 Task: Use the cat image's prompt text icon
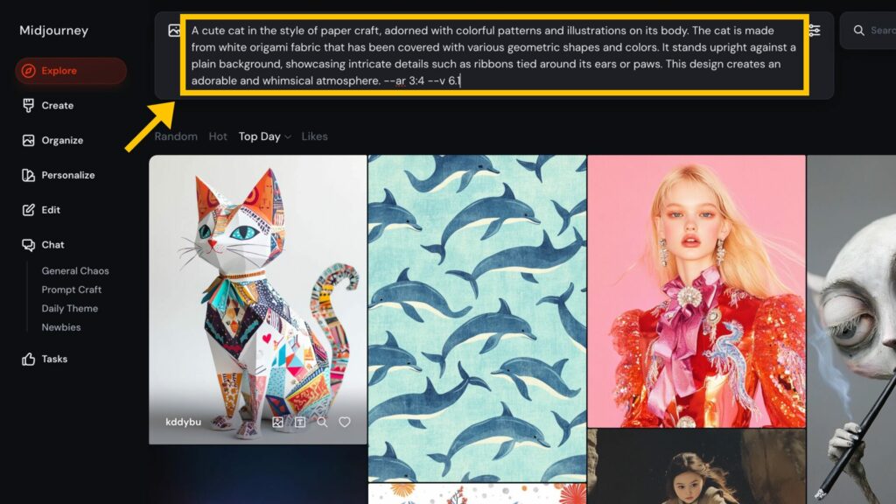coord(300,422)
